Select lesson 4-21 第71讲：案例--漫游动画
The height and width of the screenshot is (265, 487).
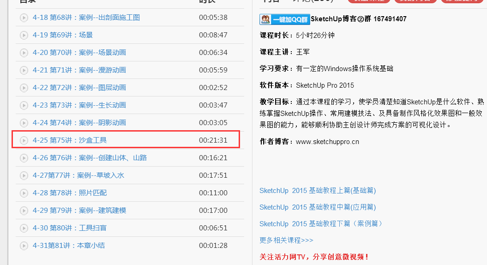click(x=79, y=70)
